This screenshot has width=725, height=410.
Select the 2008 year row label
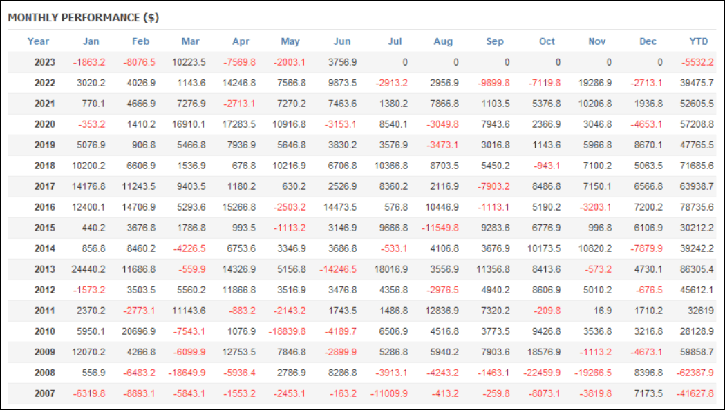44,373
